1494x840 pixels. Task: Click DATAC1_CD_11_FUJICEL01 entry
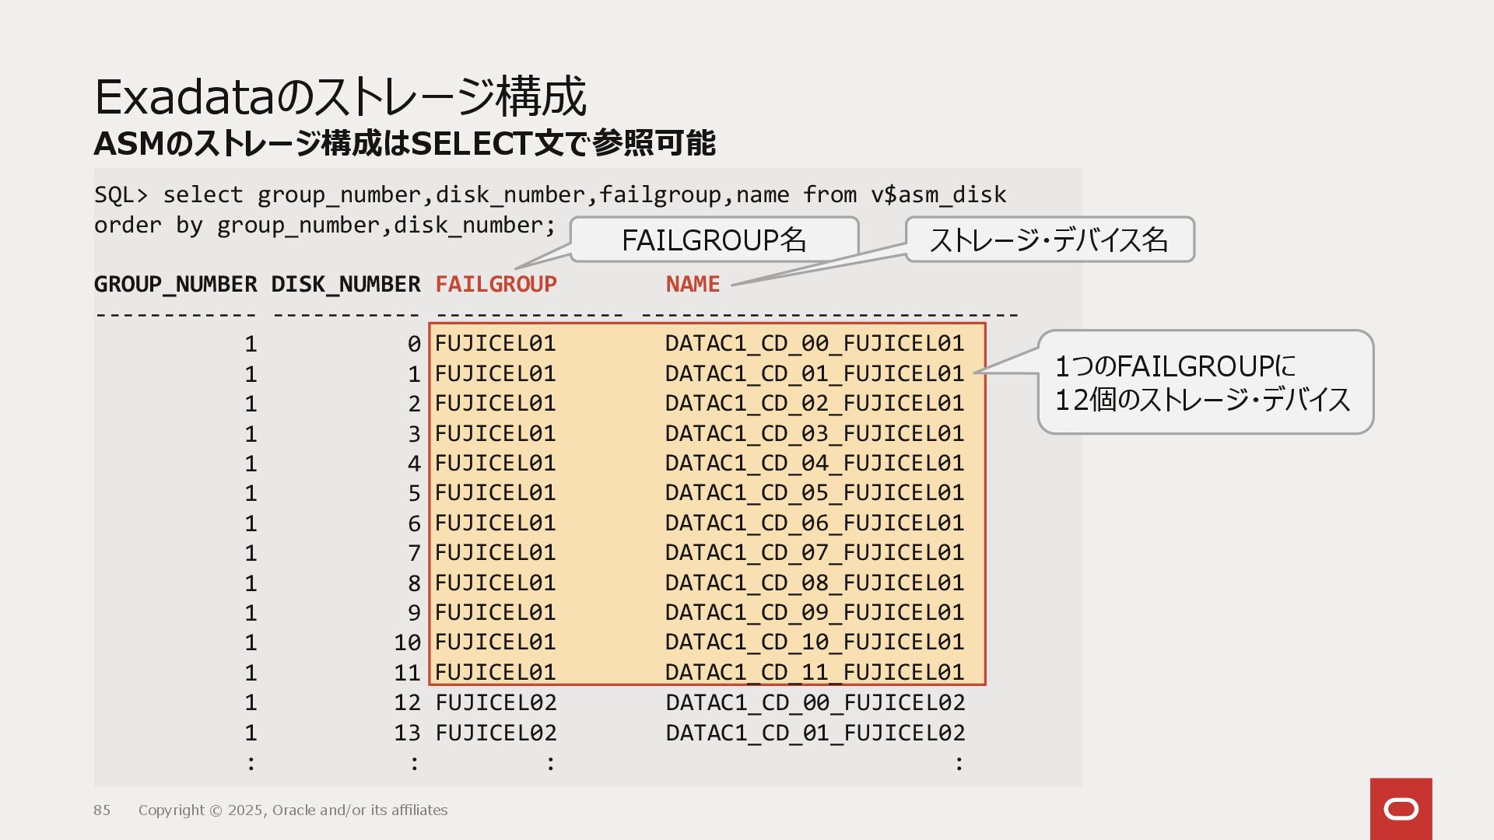814,672
